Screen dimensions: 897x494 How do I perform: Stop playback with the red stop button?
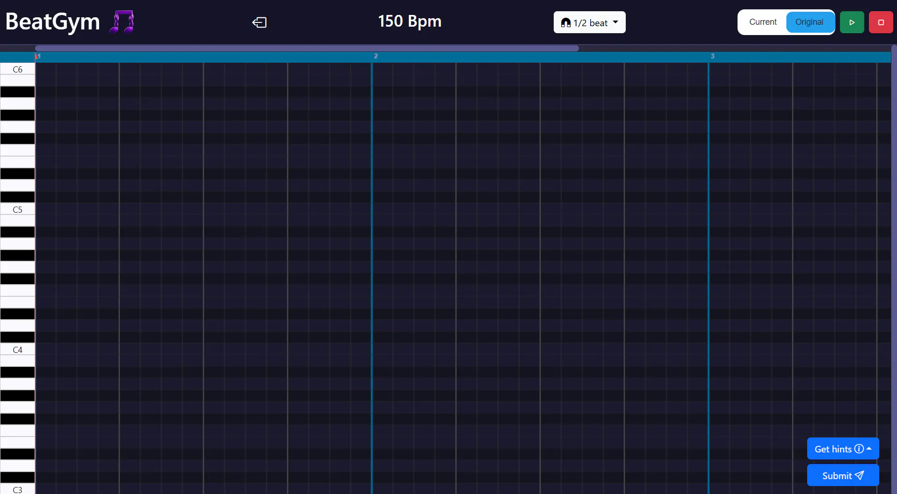[x=881, y=22]
